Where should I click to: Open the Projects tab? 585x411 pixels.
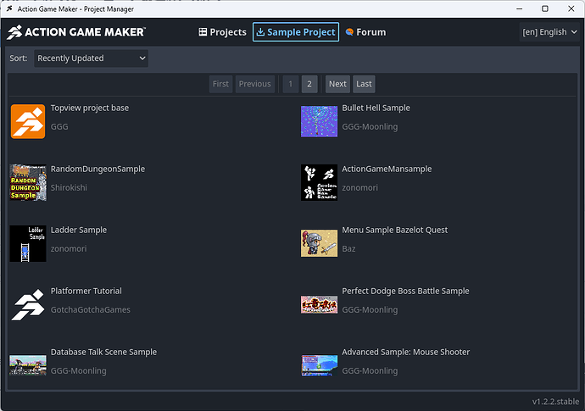point(222,32)
